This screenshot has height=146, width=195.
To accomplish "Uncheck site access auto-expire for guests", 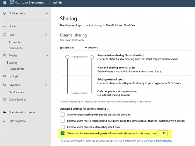I will pyautogui.click(x=62, y=133).
